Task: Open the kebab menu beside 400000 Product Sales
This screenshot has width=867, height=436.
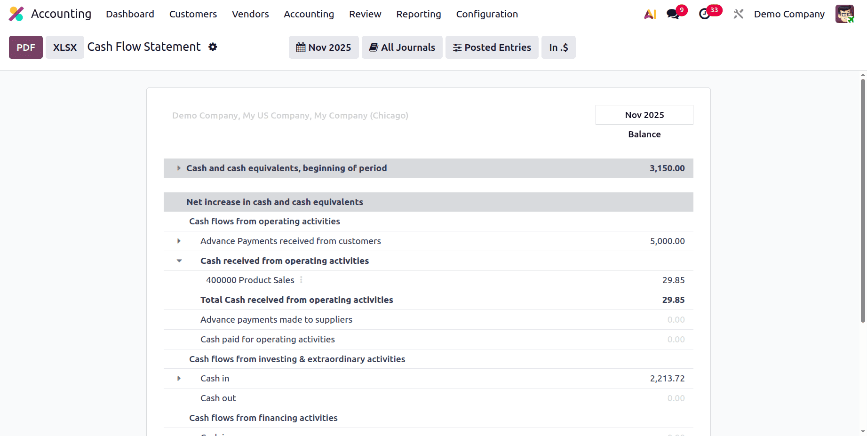Action: pyautogui.click(x=301, y=280)
